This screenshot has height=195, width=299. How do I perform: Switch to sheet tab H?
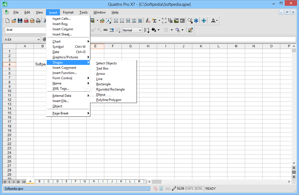[x=94, y=182]
